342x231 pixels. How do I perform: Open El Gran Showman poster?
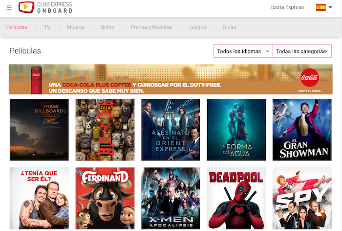pos(302,130)
